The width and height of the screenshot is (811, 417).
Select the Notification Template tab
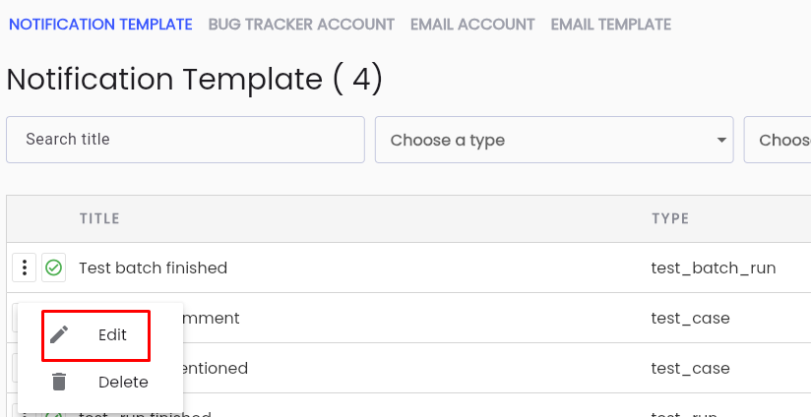(100, 25)
